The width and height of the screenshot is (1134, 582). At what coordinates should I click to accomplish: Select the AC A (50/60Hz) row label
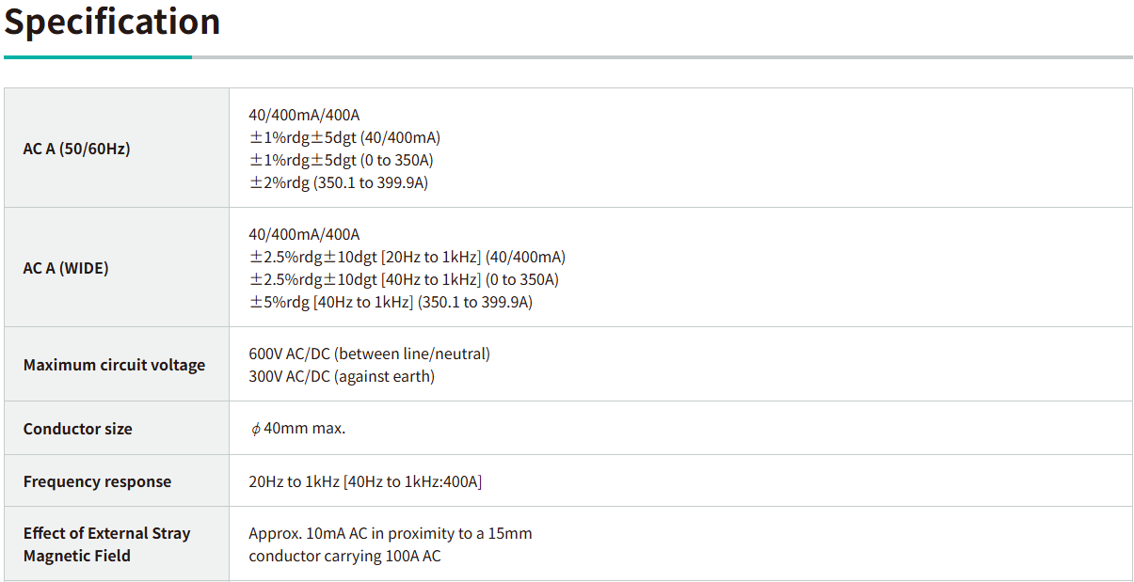[x=77, y=149]
